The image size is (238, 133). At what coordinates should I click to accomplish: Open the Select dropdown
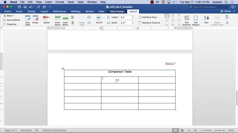click(x=9, y=16)
